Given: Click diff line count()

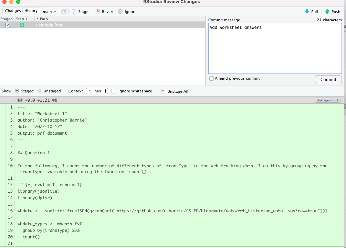Looking at the screenshot, I should point(31,237).
